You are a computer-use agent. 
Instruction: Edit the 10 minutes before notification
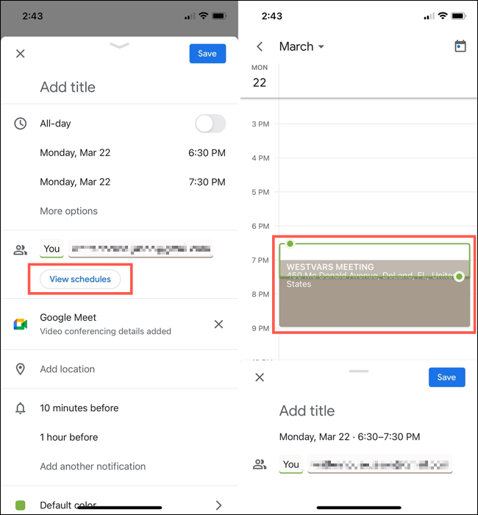coord(79,408)
